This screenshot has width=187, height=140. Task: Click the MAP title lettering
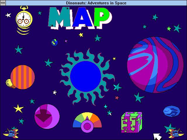pos(80,18)
